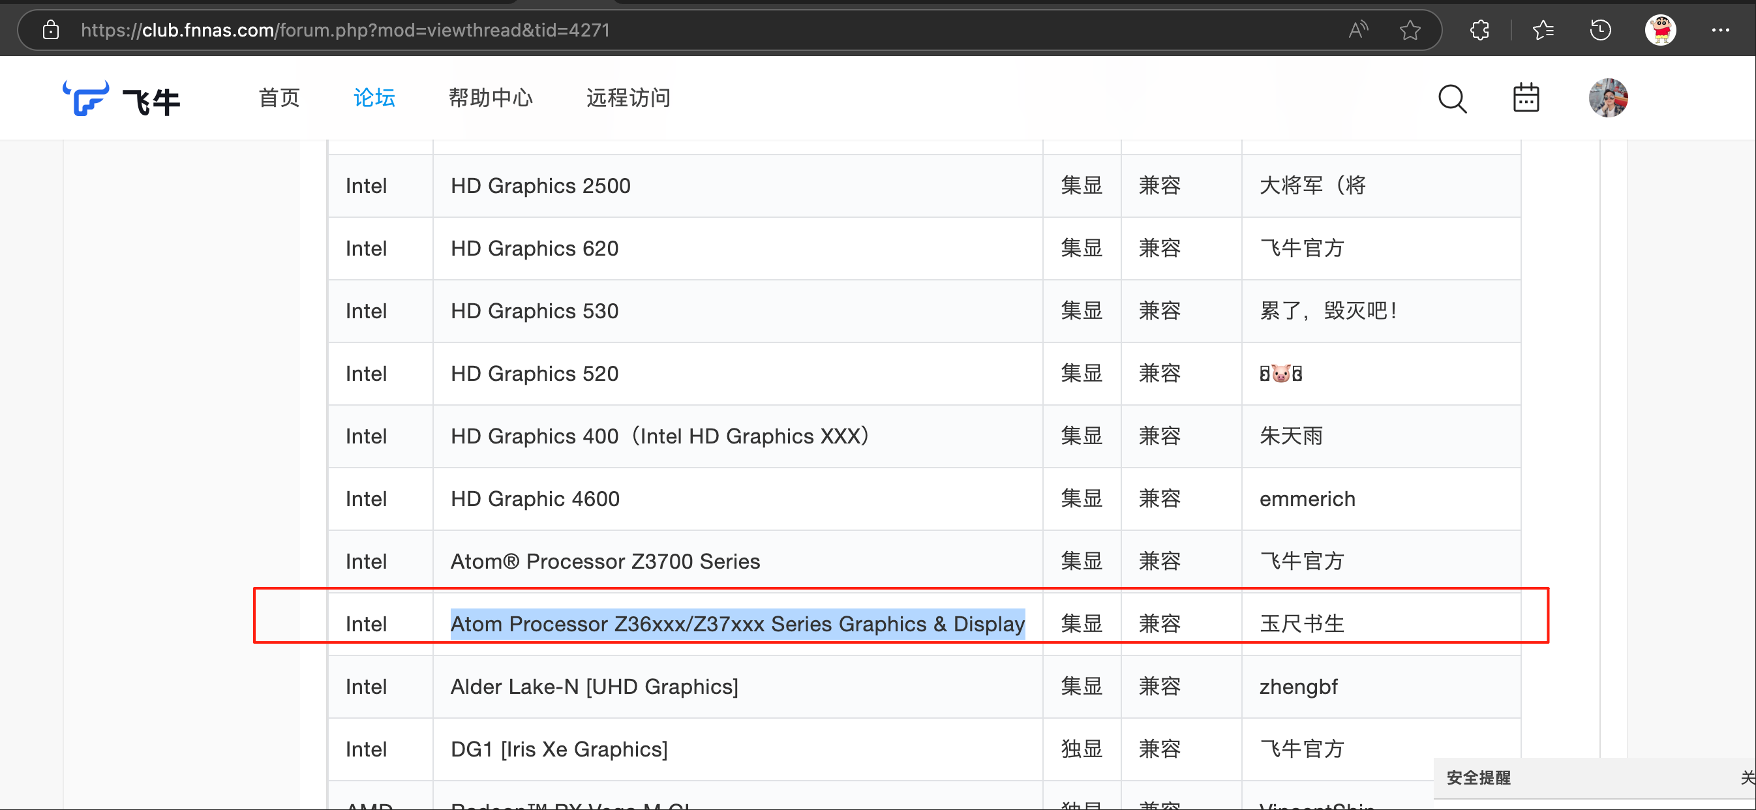Open 远程访问 nav link

[628, 98]
